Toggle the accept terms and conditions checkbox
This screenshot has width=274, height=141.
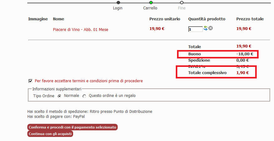point(30,81)
